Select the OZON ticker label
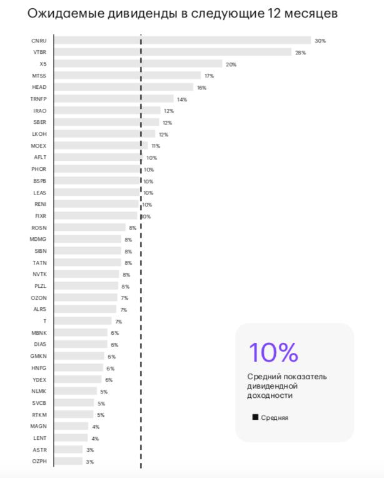Screen dimensions: 384x478 pyautogui.click(x=39, y=298)
